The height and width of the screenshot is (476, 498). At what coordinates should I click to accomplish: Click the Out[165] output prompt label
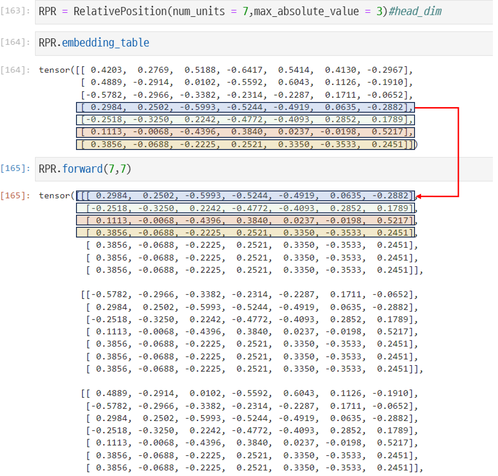pyautogui.click(x=15, y=195)
